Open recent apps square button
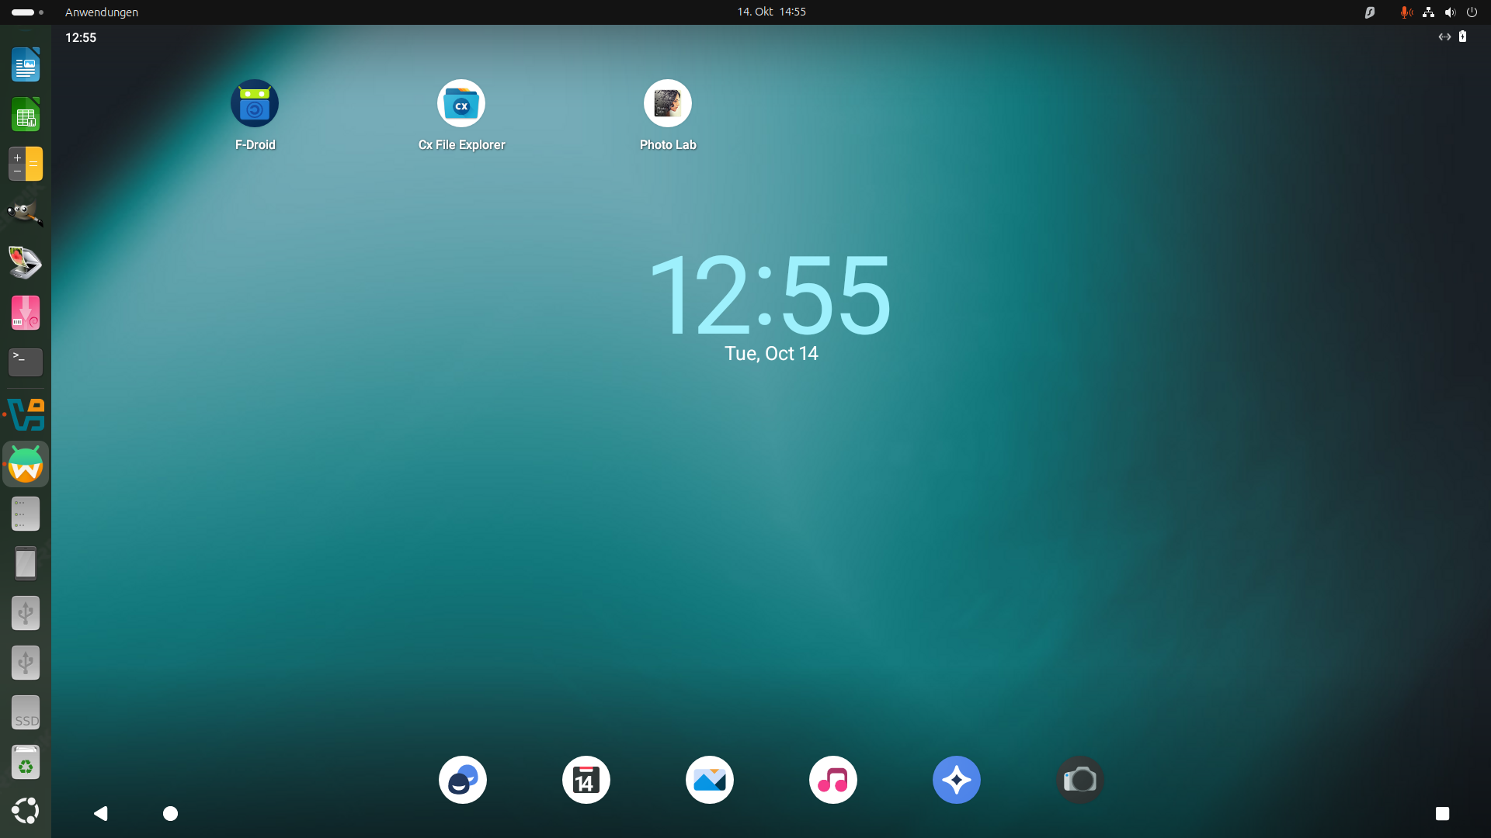This screenshot has height=838, width=1491. click(x=1442, y=813)
